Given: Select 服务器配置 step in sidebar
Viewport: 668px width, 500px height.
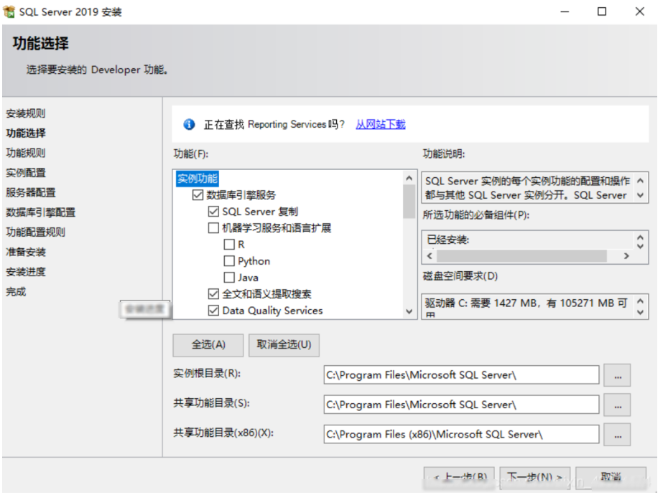Looking at the screenshot, I should [31, 192].
